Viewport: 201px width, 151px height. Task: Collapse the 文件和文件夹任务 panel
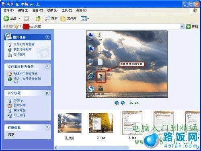pyautogui.click(x=47, y=66)
